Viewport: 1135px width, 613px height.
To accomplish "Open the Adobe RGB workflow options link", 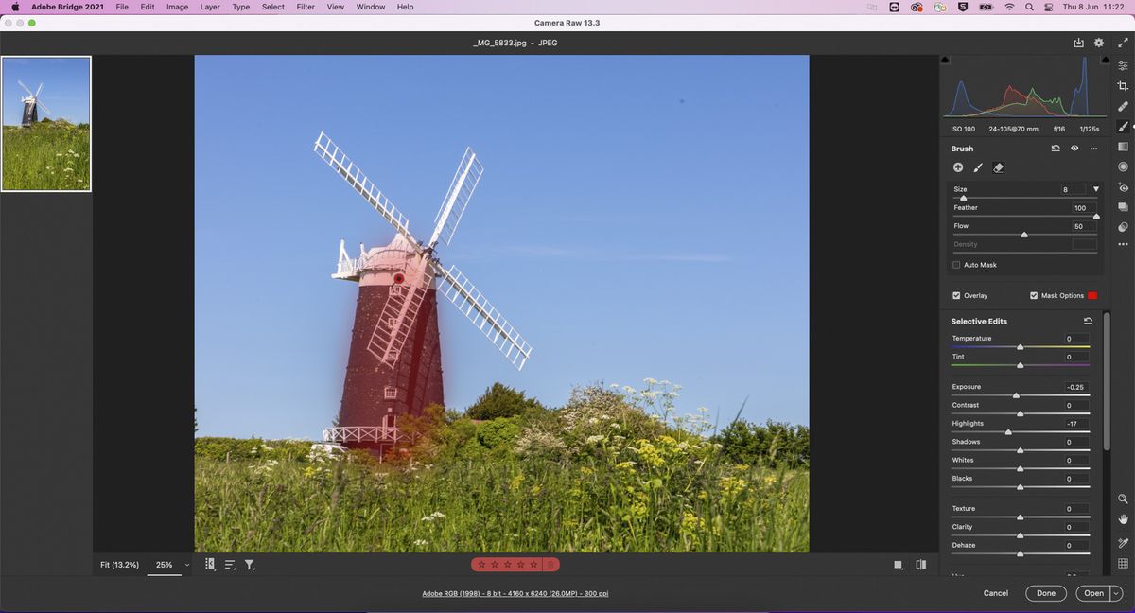I will pyautogui.click(x=515, y=593).
